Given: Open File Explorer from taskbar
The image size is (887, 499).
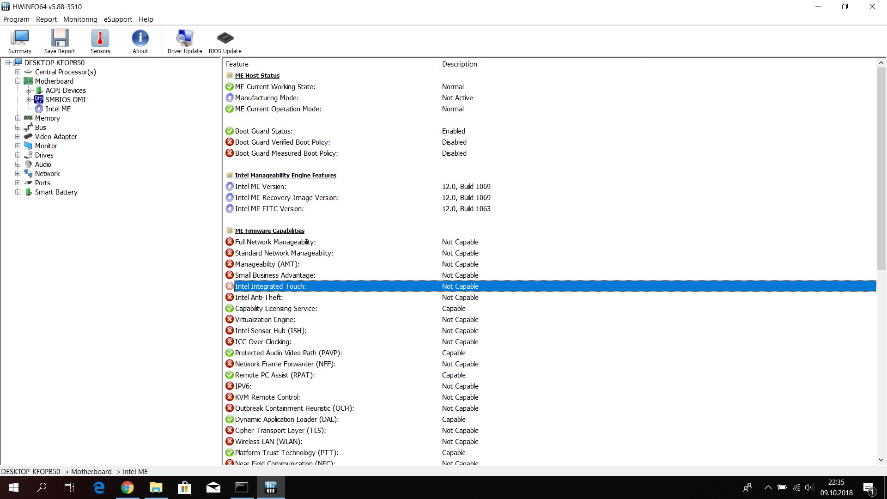Looking at the screenshot, I should click(x=156, y=487).
